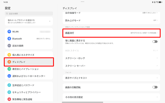
Task: Open 目の保護モード chevron
Action: (157, 13)
